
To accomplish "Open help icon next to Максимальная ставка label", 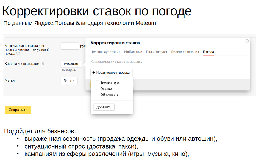I will 18,53.
